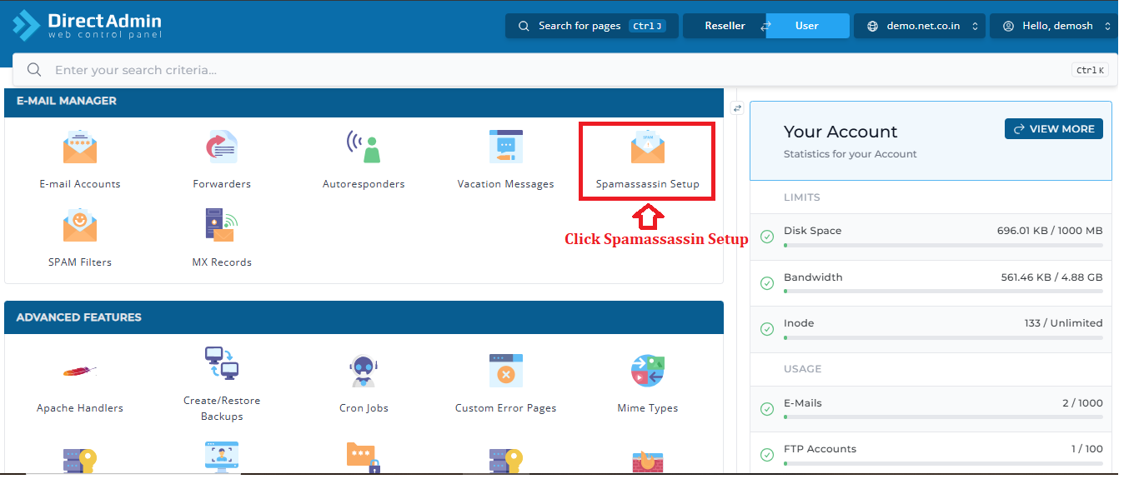1134x479 pixels.
Task: Open the Apache Handlers feather icon
Action: click(80, 371)
